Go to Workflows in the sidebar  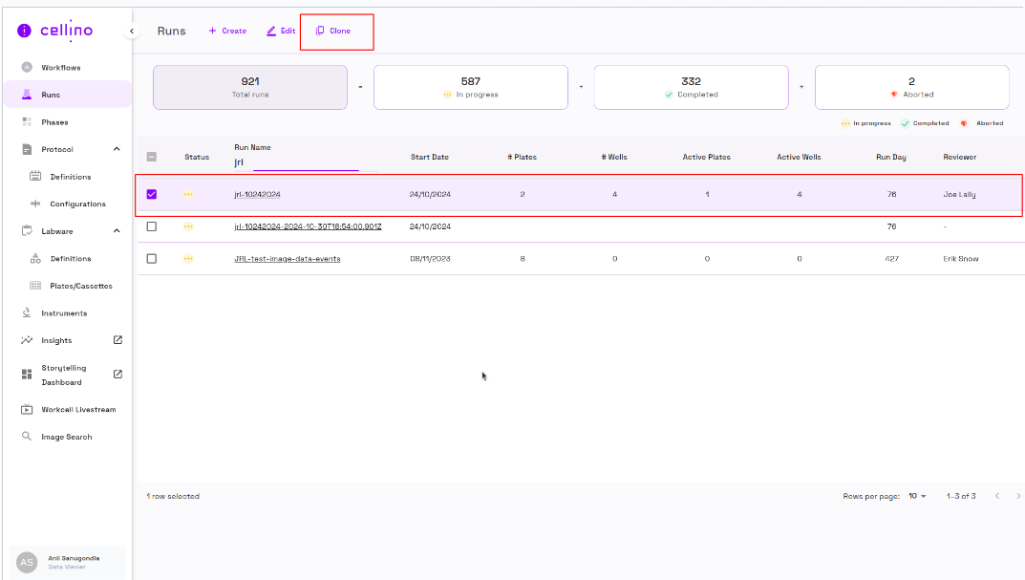click(x=60, y=68)
